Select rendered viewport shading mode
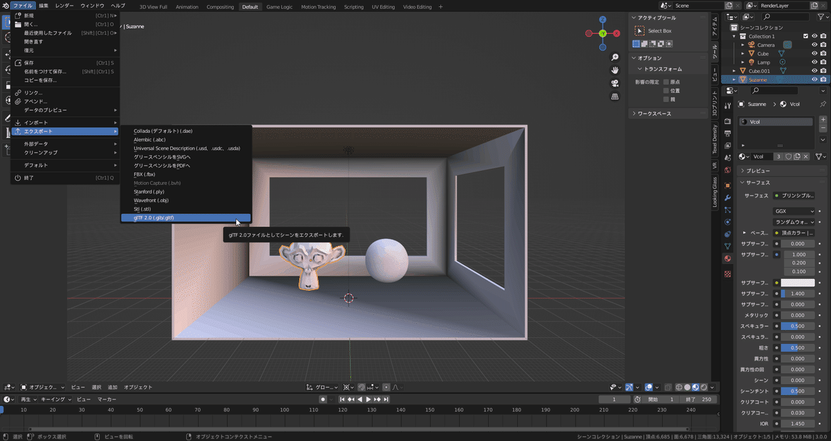 705,387
